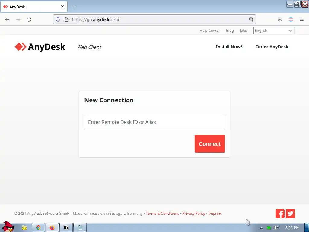The image size is (309, 232).
Task: Show hidden system tray icons
Action: click(x=261, y=228)
